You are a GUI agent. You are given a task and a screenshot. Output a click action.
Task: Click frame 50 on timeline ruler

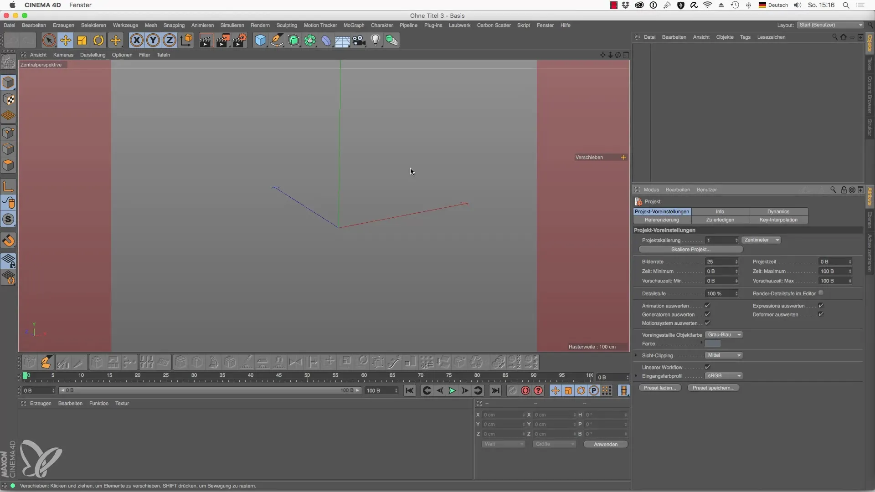click(x=307, y=376)
